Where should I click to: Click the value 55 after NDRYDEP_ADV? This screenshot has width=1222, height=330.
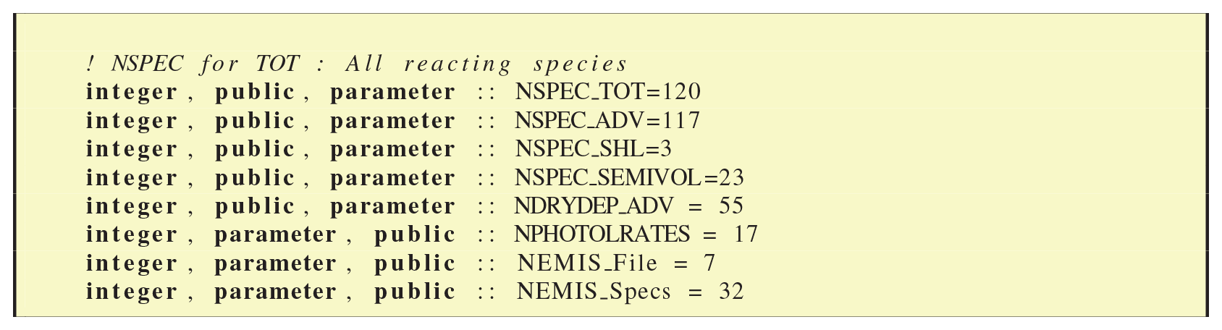click(730, 206)
